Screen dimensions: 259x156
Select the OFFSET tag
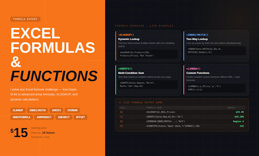coord(80,117)
